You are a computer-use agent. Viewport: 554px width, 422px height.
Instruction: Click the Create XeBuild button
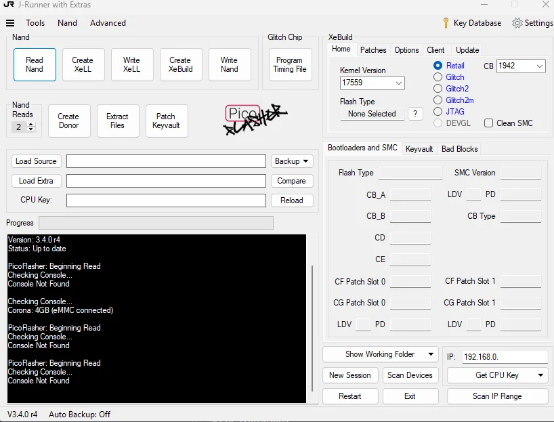(x=181, y=64)
